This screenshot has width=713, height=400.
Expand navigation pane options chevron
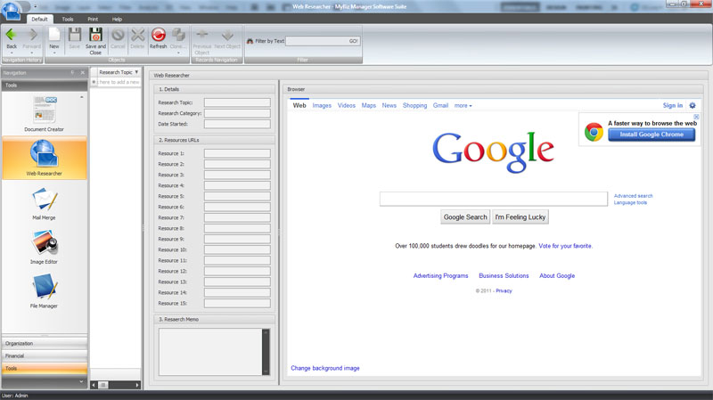pyautogui.click(x=81, y=381)
